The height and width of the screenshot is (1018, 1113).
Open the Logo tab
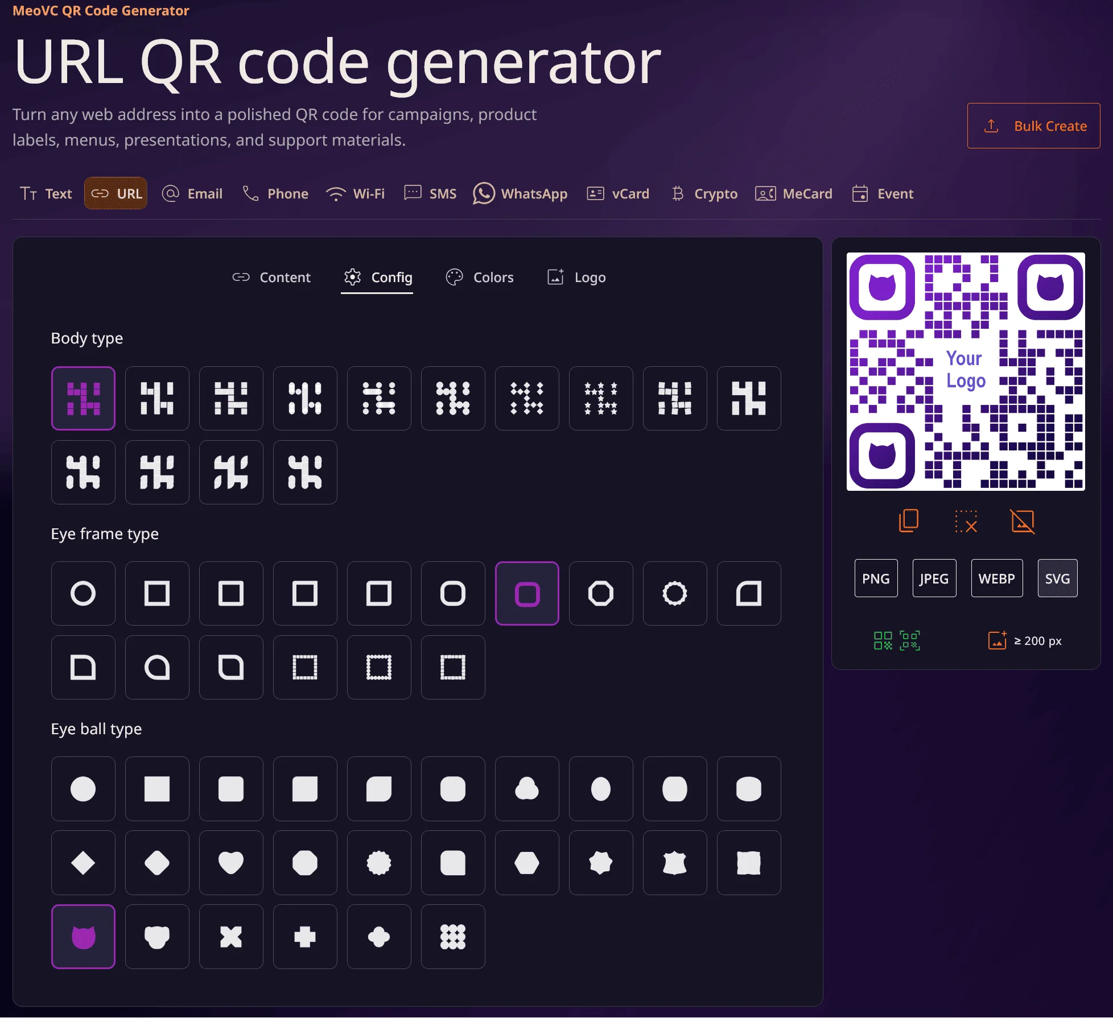pos(576,278)
